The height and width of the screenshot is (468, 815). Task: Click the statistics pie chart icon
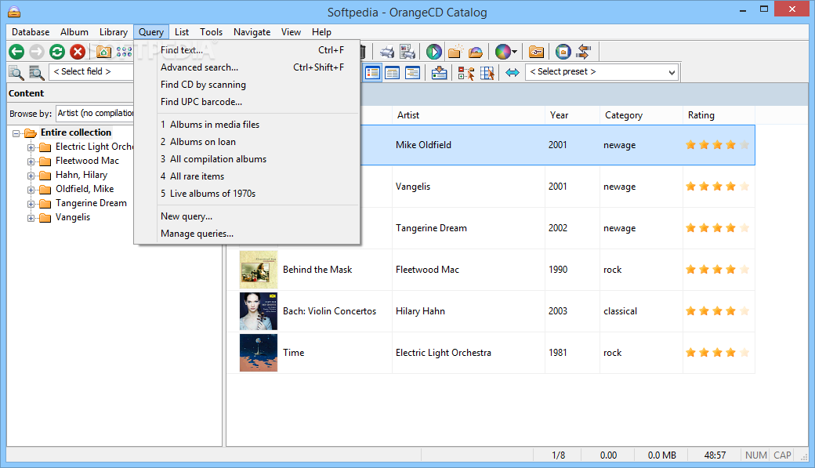click(x=502, y=52)
